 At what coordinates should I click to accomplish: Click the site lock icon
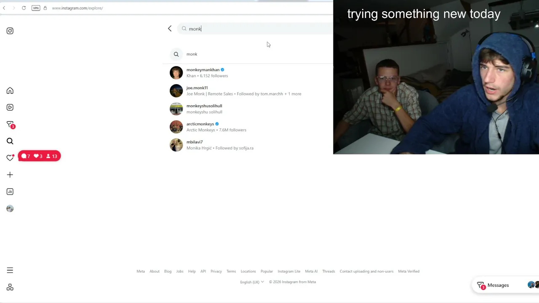point(45,8)
